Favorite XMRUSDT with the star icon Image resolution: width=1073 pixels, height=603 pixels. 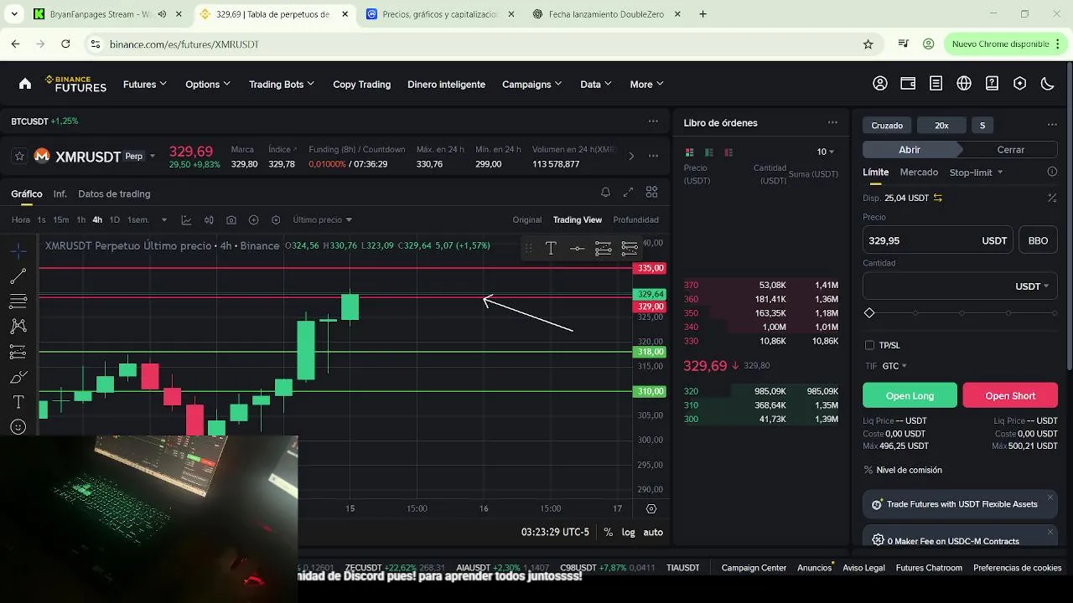point(19,156)
